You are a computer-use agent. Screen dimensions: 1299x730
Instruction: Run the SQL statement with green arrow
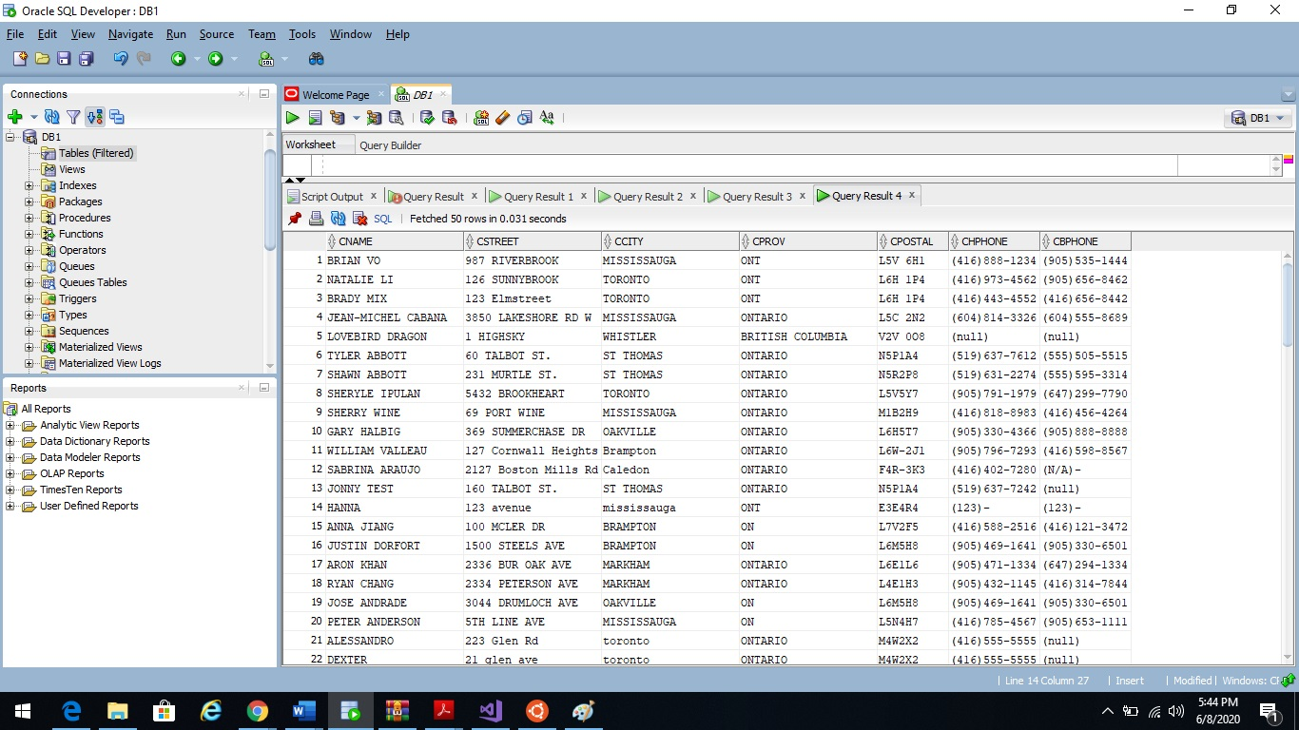click(x=293, y=118)
